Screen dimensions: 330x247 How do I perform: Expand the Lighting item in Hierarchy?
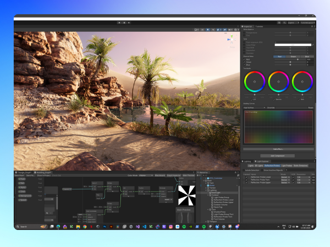[206, 190]
